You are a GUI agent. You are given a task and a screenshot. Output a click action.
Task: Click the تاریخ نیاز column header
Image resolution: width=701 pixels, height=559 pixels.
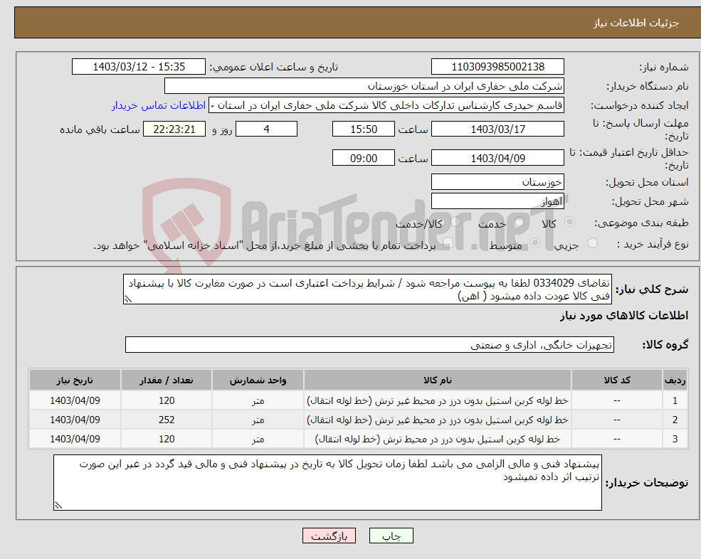pyautogui.click(x=75, y=380)
